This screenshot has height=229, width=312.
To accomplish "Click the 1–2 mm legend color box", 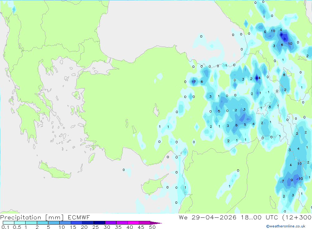I will point(31,223).
